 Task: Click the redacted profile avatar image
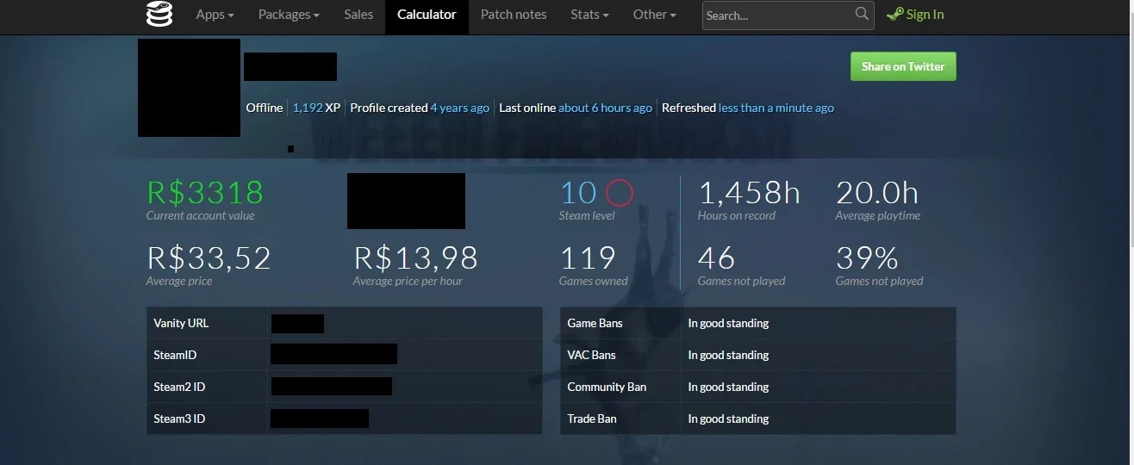pos(189,88)
